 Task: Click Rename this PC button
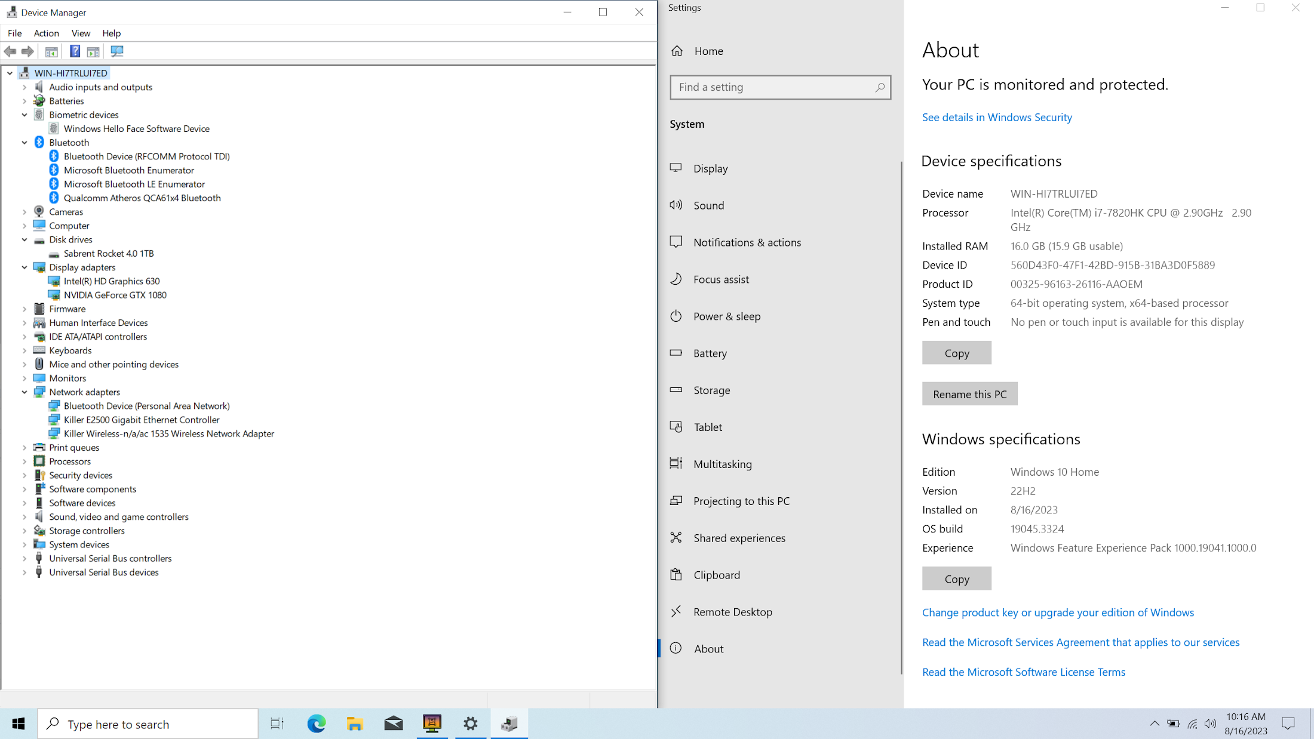pyautogui.click(x=969, y=394)
